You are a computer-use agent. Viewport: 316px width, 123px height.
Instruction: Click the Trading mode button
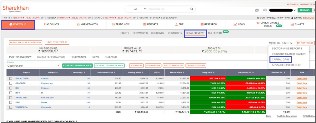[x=304, y=10]
